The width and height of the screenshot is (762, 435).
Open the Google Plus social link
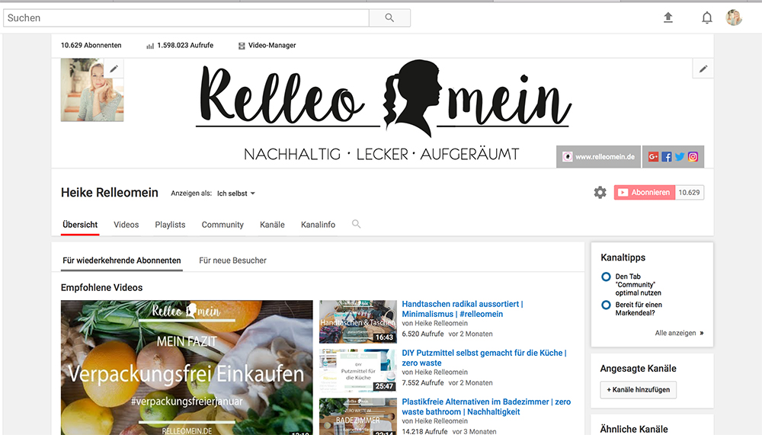click(653, 156)
